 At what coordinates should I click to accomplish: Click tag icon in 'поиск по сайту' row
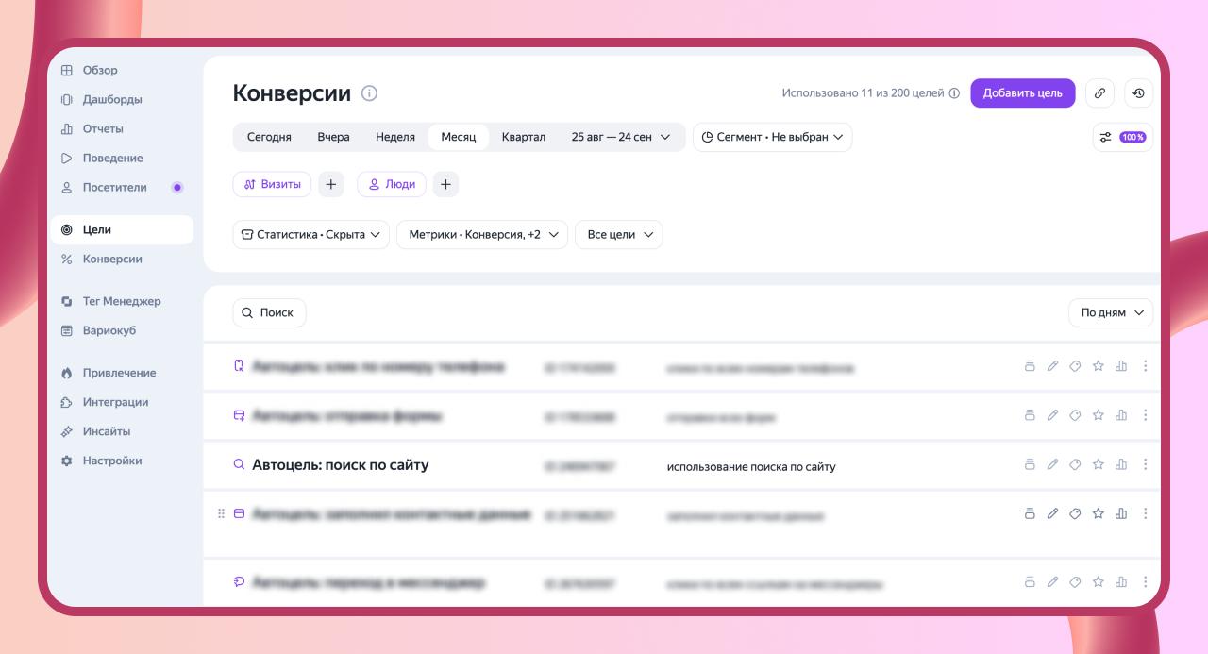pyautogui.click(x=1075, y=464)
